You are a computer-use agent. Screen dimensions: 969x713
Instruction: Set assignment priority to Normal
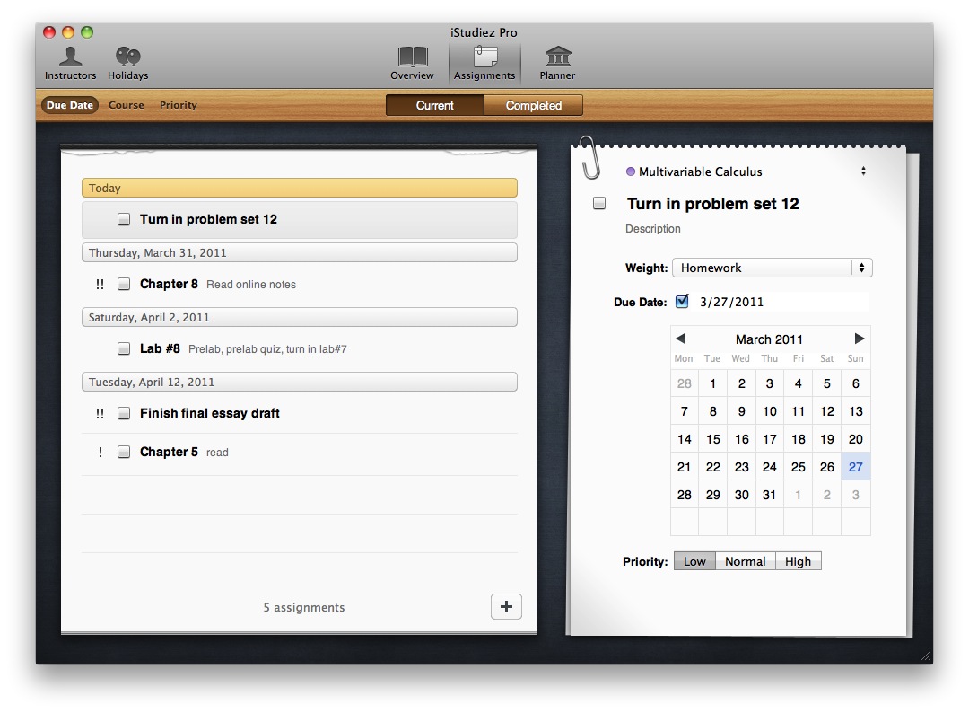pyautogui.click(x=746, y=560)
